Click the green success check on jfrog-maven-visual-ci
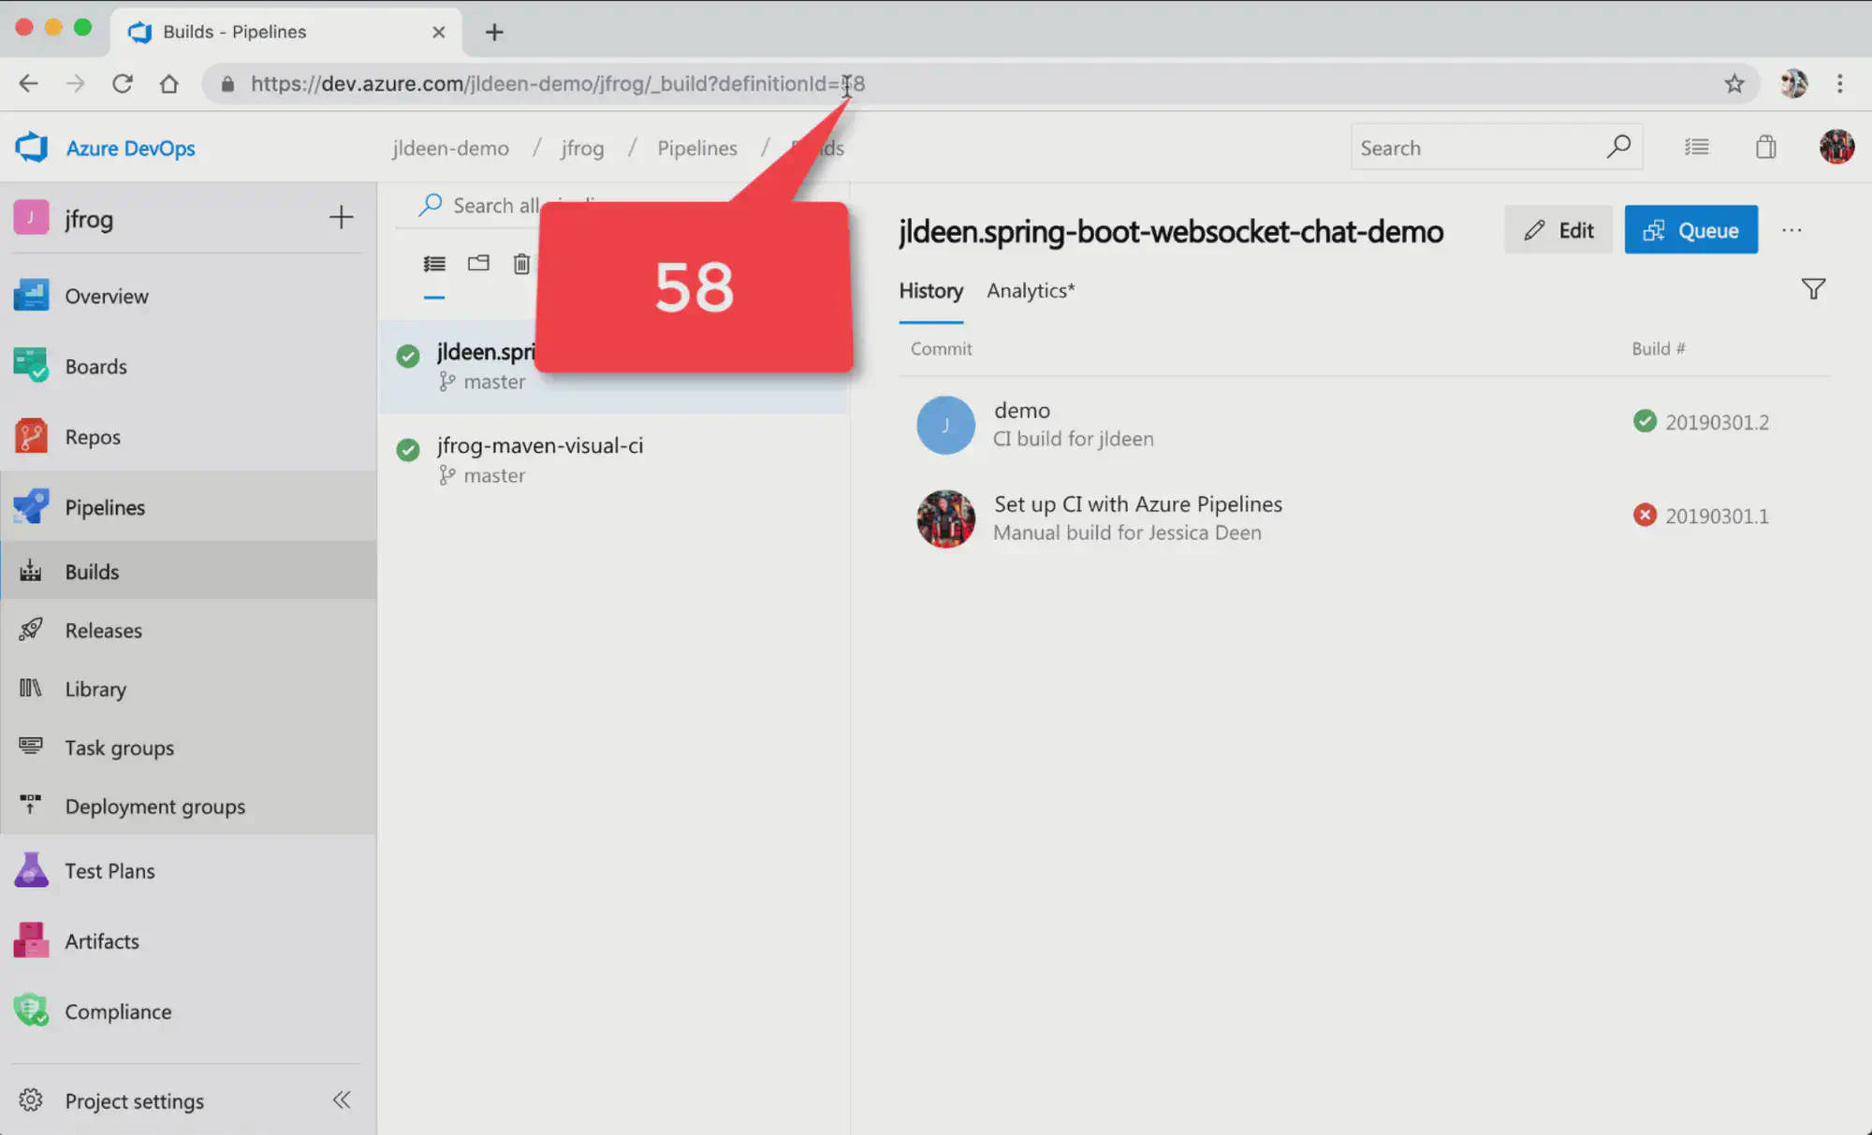Image resolution: width=1872 pixels, height=1135 pixels. click(x=407, y=450)
